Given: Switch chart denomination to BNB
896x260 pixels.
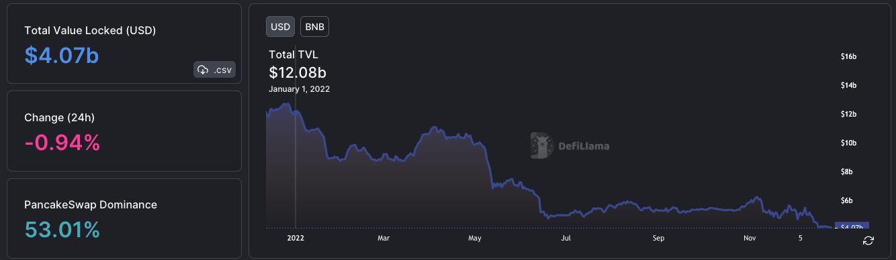Looking at the screenshot, I should pyautogui.click(x=314, y=27).
